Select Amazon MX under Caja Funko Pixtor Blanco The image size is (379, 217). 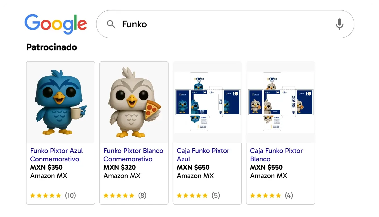pos(269,176)
